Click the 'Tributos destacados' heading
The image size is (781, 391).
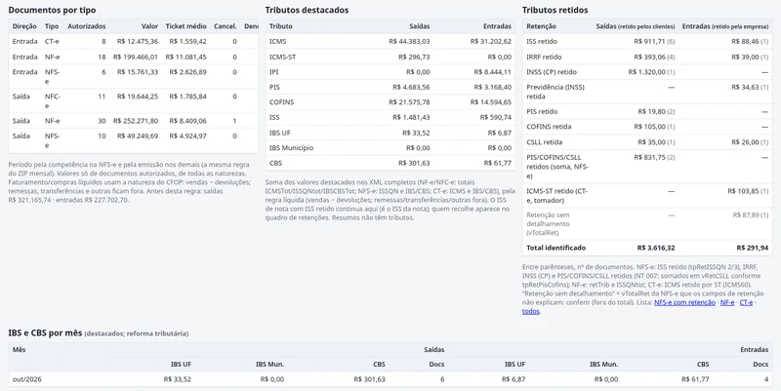coord(307,10)
